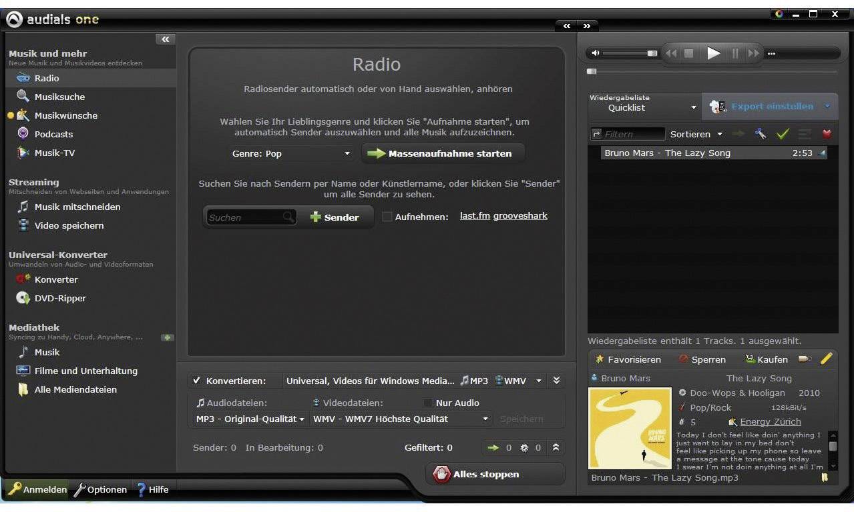Open the Genre: Pop dropdown
Screen dimensions: 854x512
290,153
